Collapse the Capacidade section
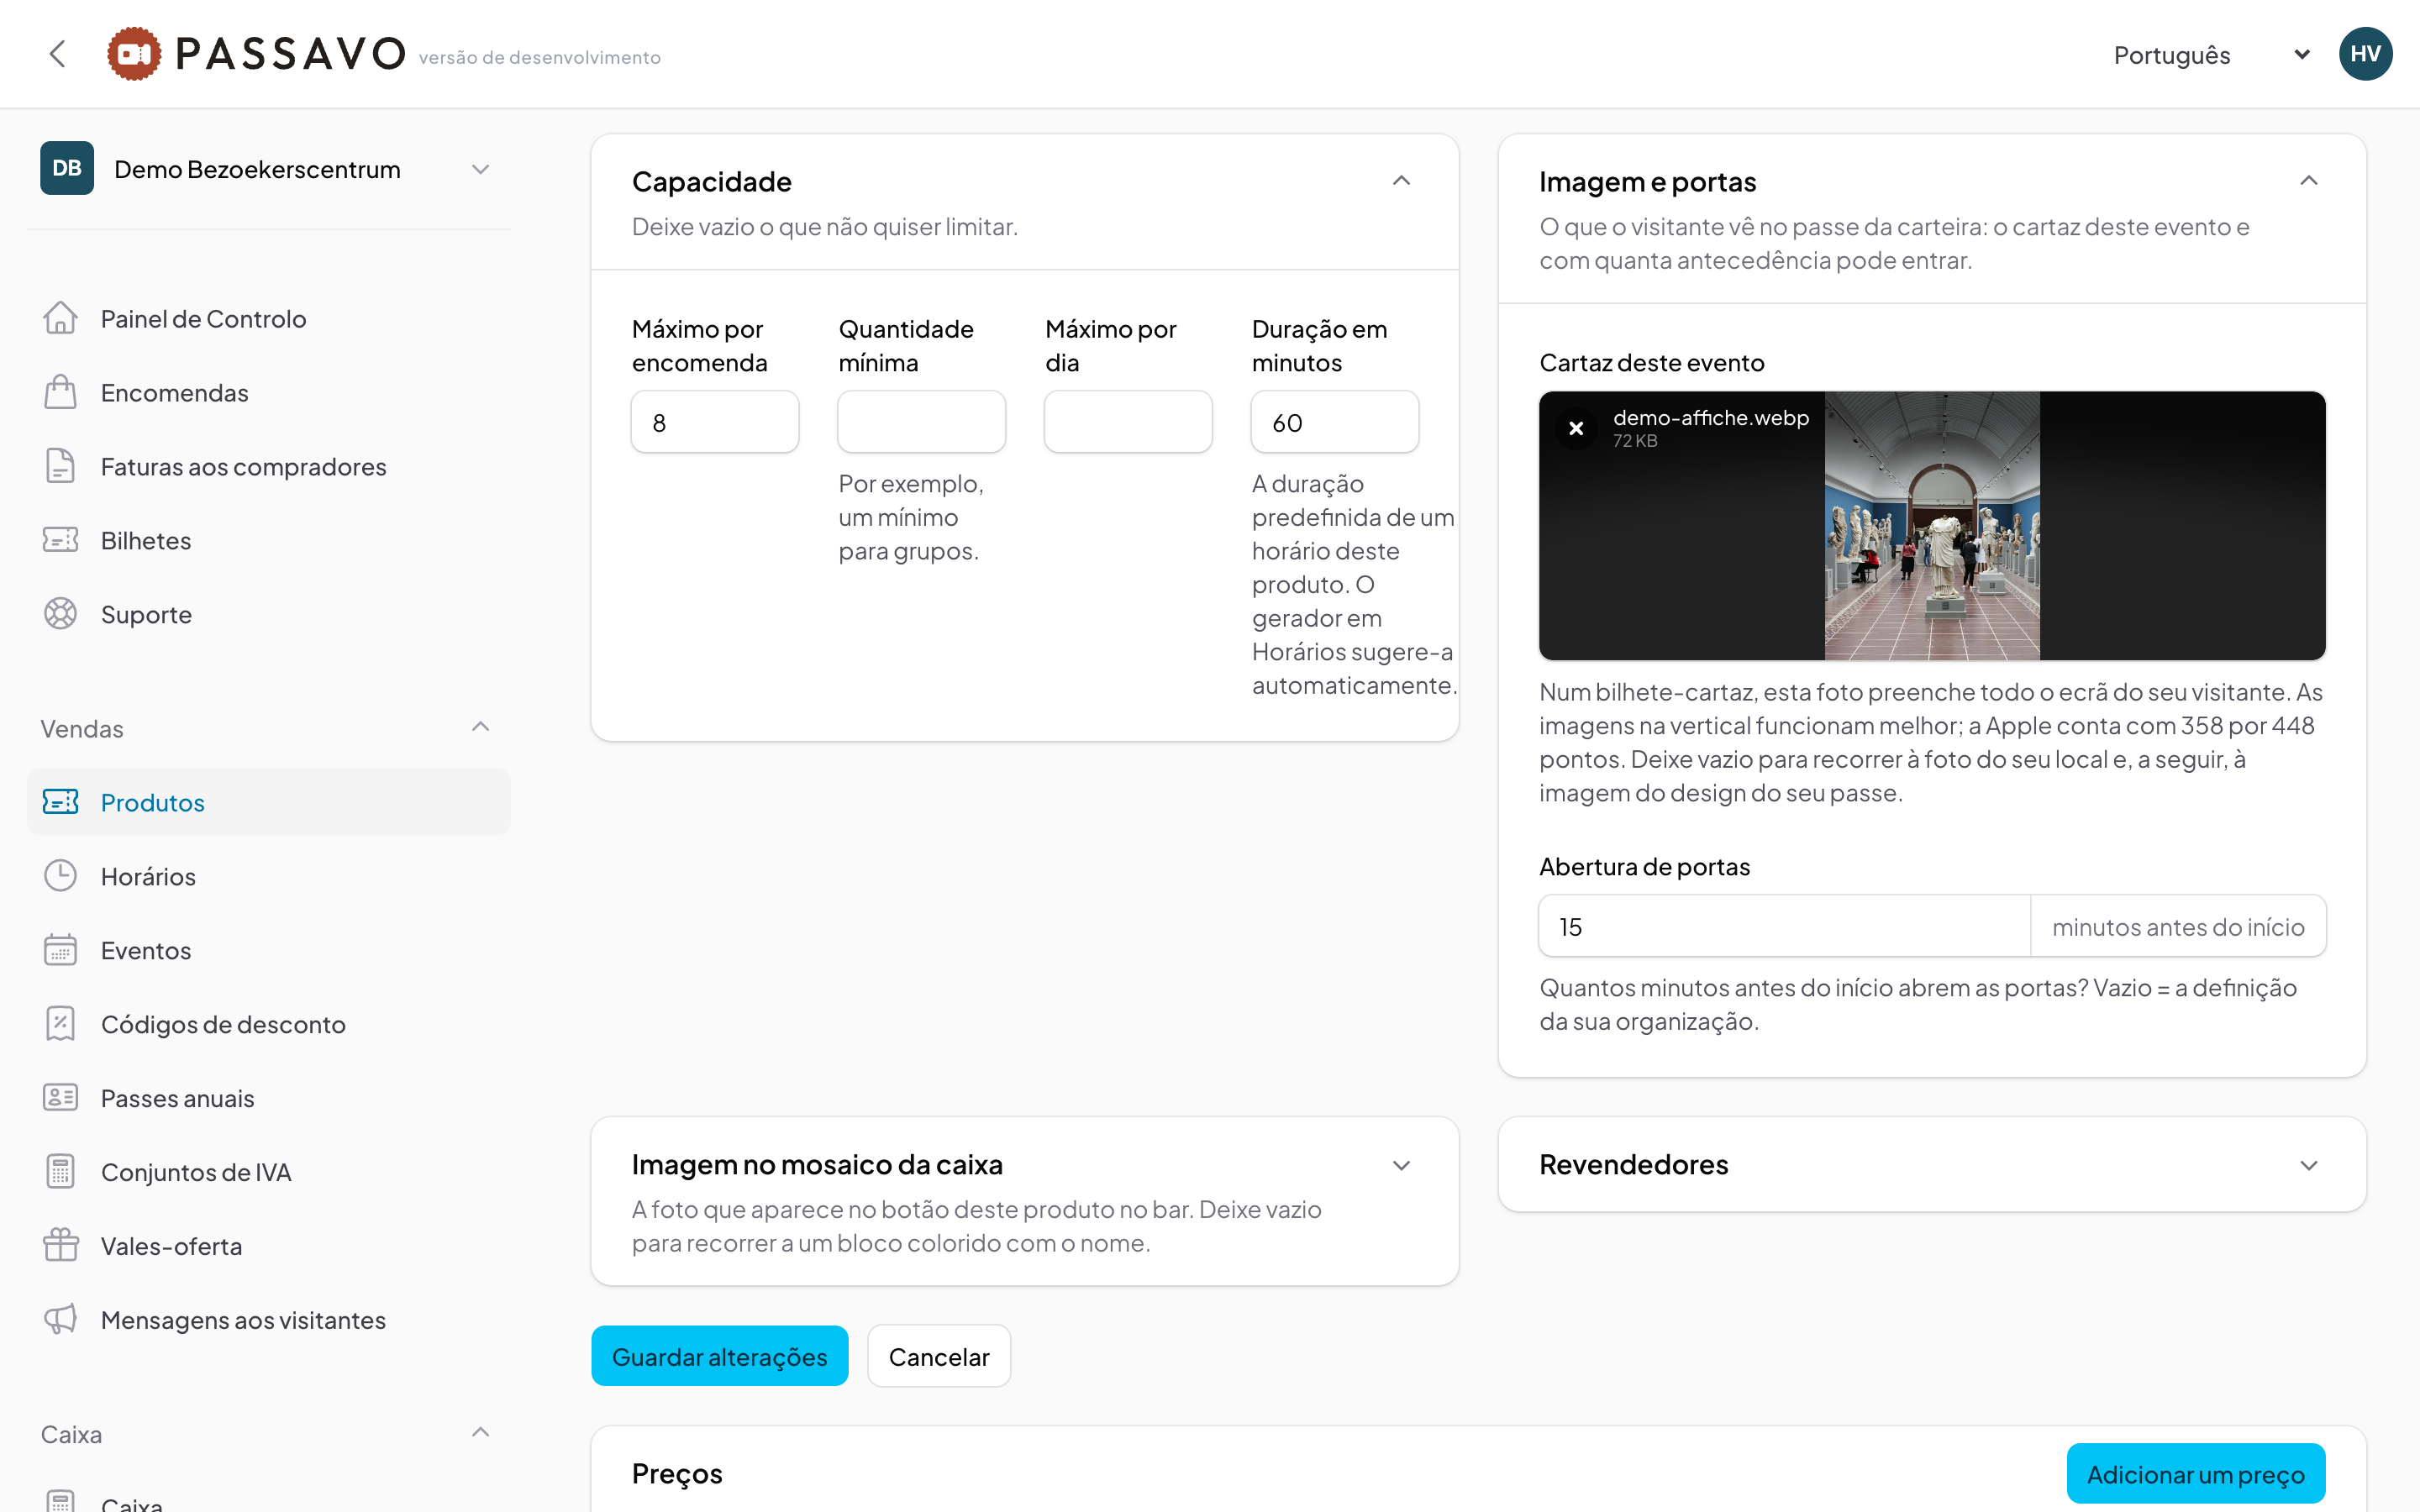The width and height of the screenshot is (2420, 1512). click(x=1401, y=181)
